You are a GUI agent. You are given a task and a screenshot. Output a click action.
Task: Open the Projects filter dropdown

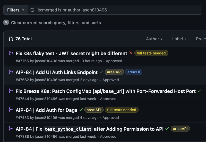[201, 39]
